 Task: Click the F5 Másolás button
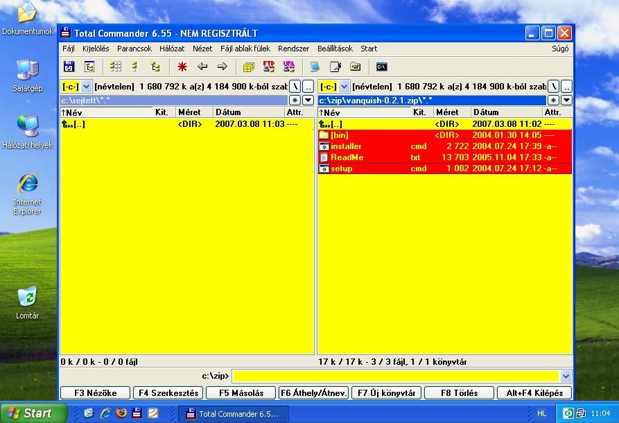(241, 393)
